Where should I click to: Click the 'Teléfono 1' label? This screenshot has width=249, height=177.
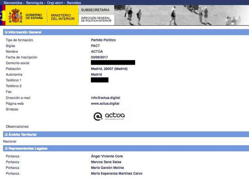click(14, 80)
